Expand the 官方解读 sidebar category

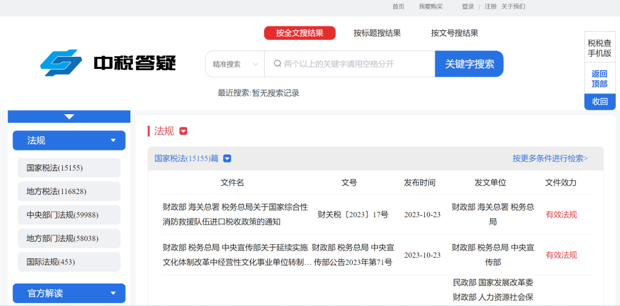(69, 293)
